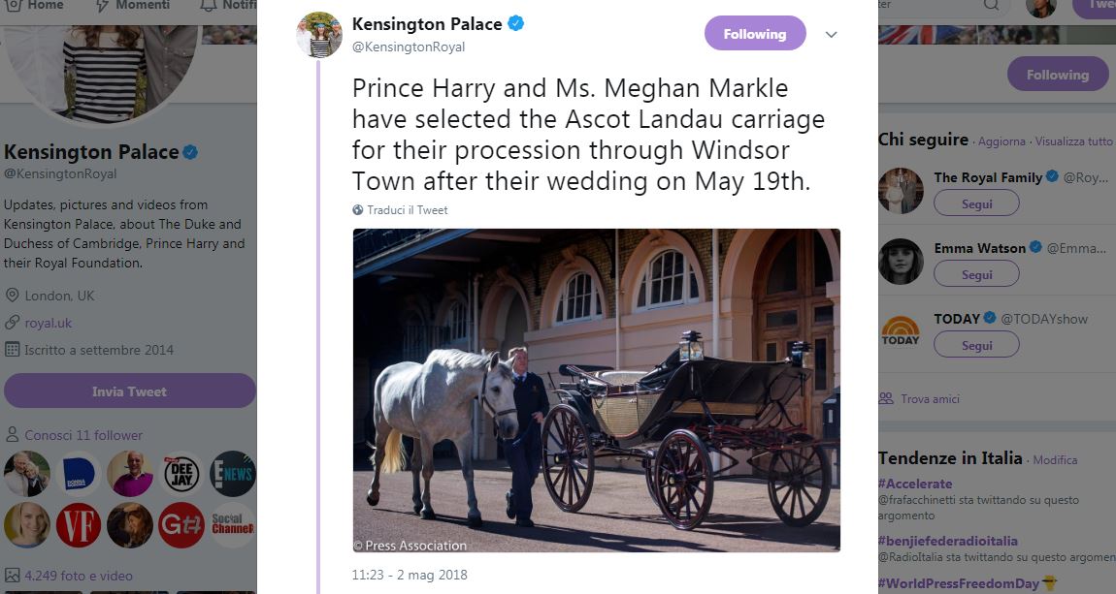Viewport: 1116px width, 594px height.
Task: Open Emma Watson's profile thumbnail
Action: (901, 262)
